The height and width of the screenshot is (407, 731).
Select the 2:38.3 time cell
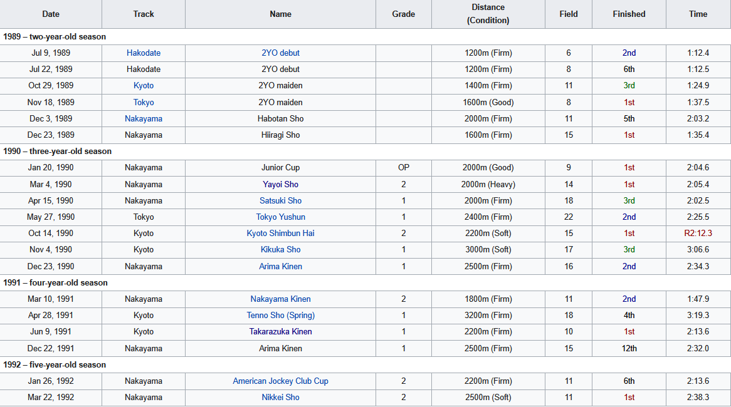tap(698, 397)
